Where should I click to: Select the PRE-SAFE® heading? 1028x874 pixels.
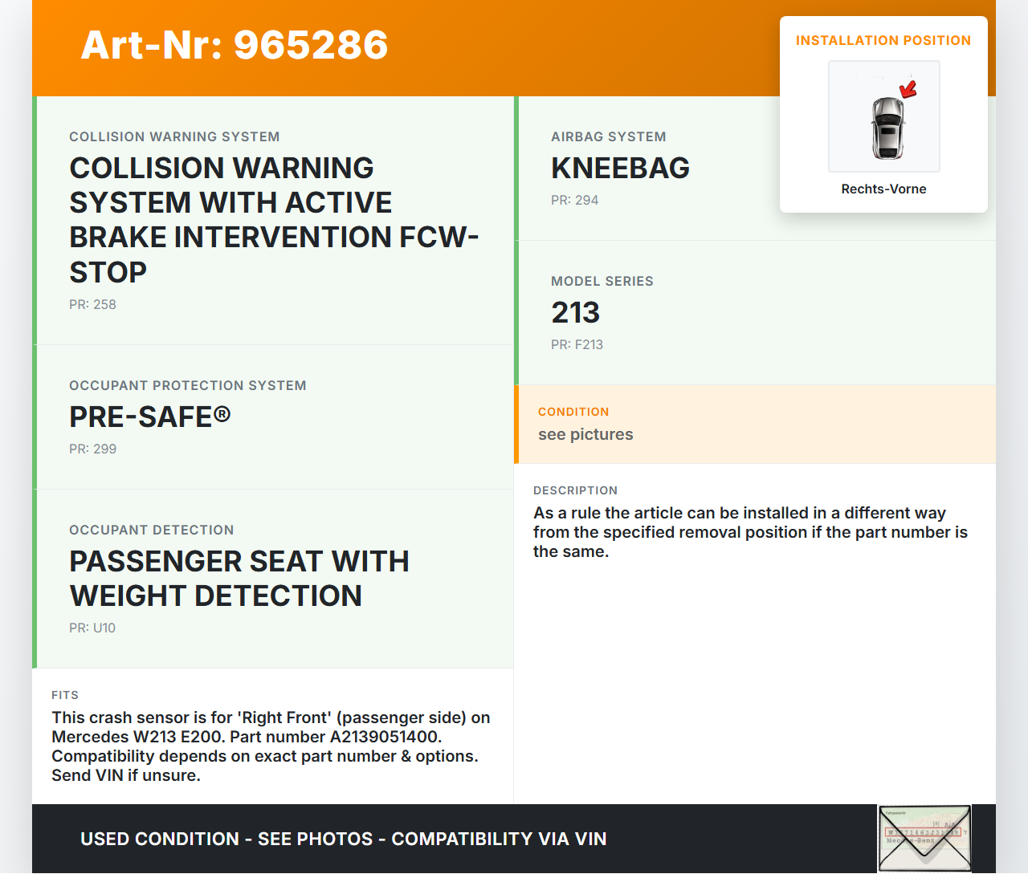coord(150,417)
